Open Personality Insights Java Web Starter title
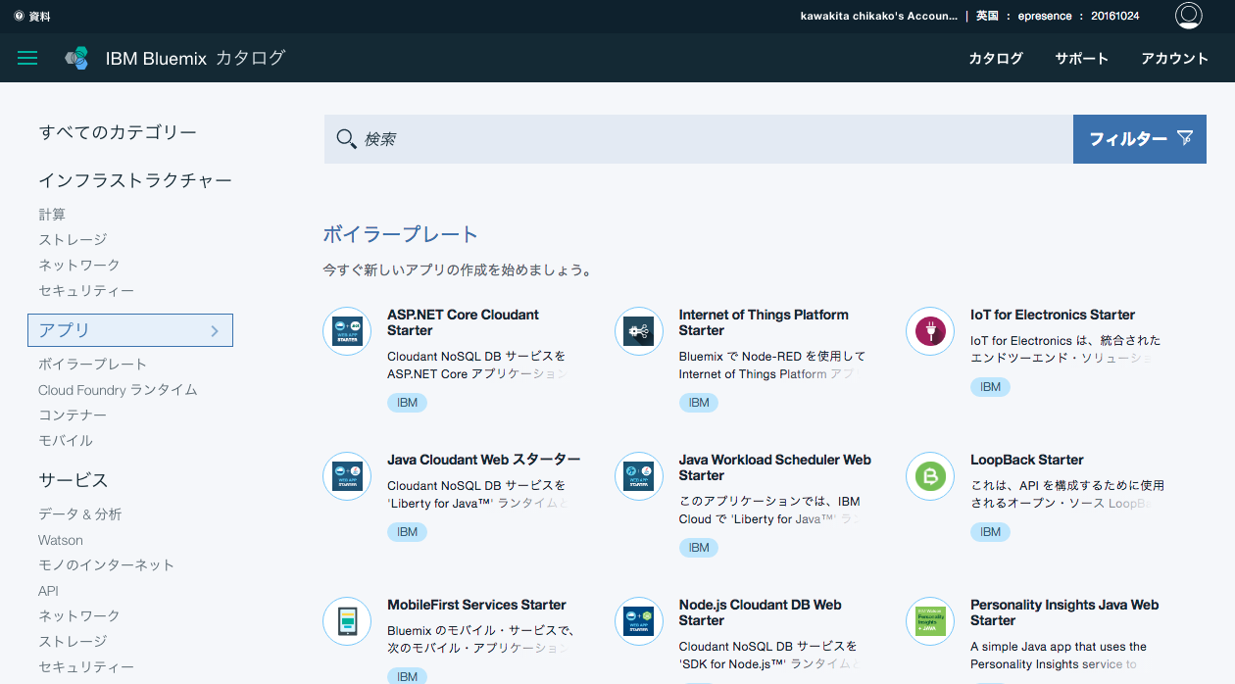The height and width of the screenshot is (684, 1235). [1064, 612]
